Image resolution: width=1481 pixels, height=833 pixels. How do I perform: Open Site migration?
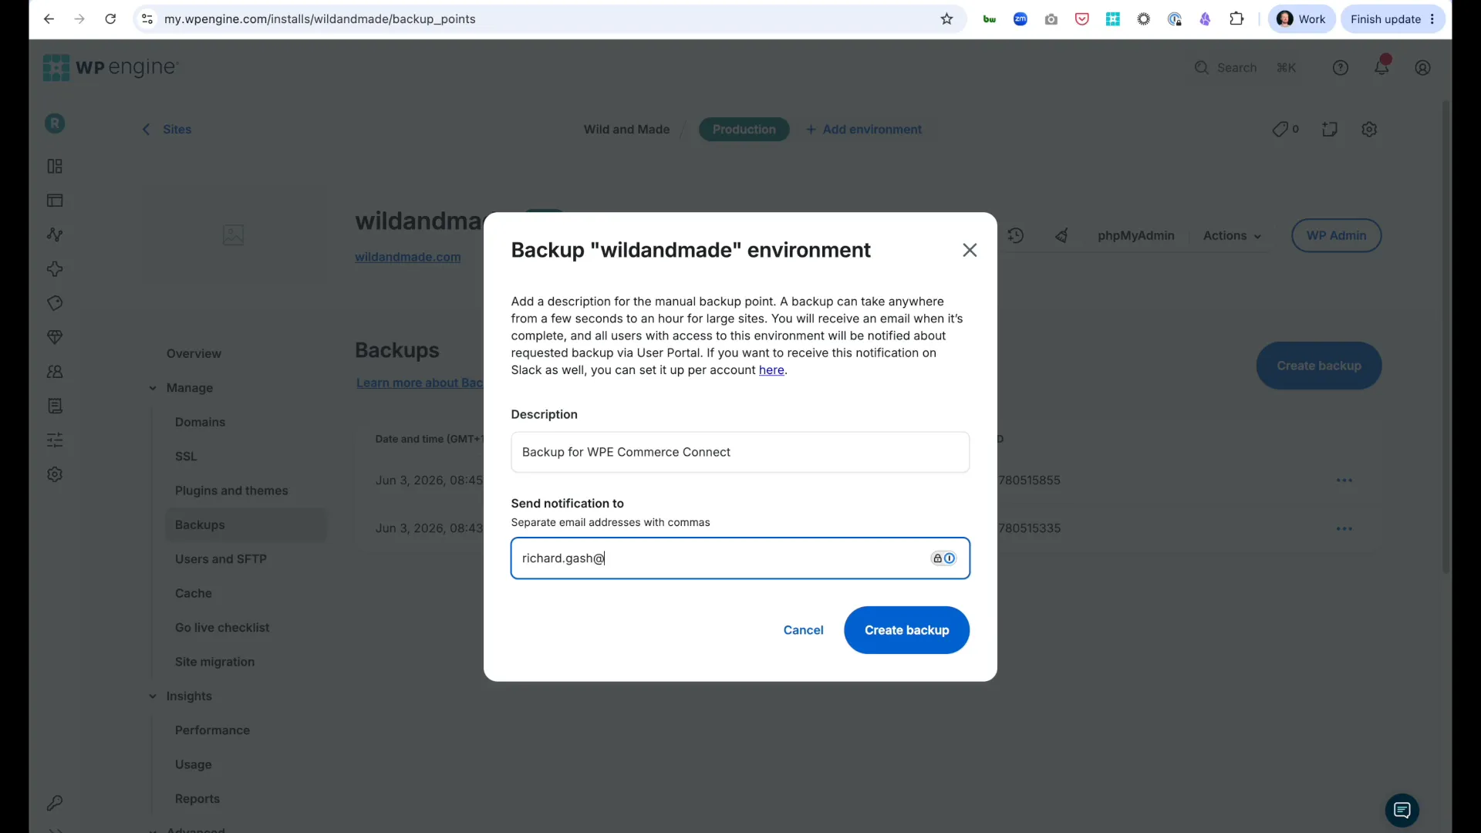(214, 662)
